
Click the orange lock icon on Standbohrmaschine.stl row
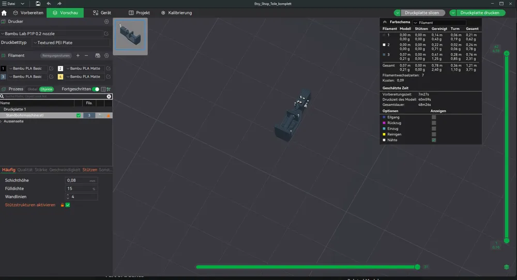[109, 116]
